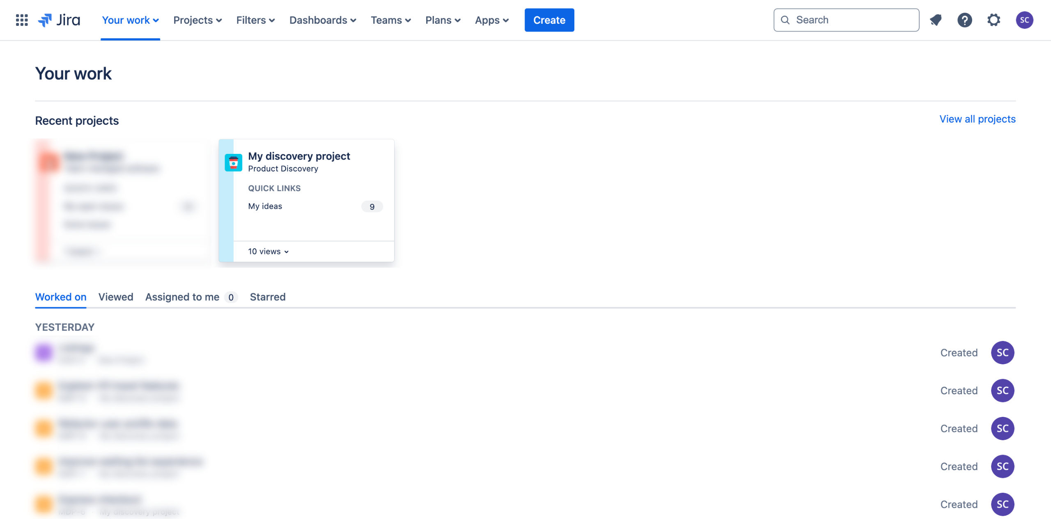1051x519 pixels.
Task: Open the View all projects link
Action: click(977, 119)
